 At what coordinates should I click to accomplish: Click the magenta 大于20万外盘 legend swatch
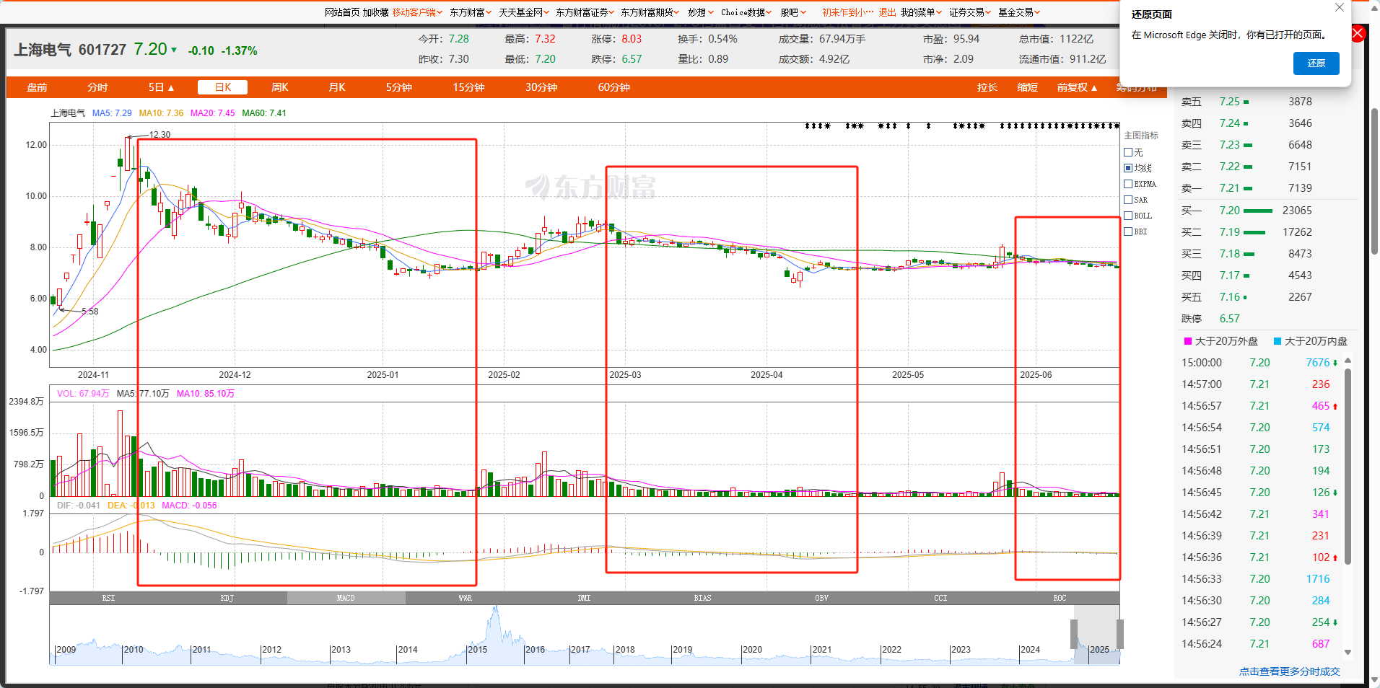[1188, 341]
